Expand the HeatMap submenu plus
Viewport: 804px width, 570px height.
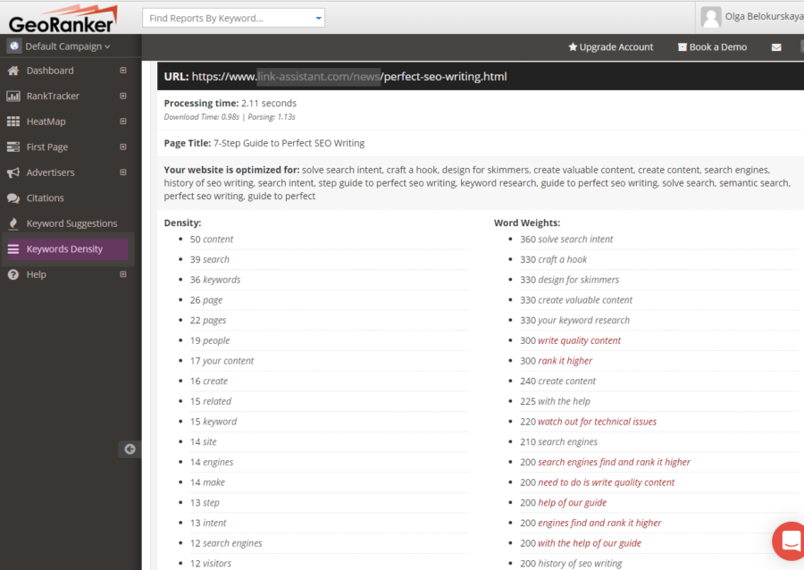(x=123, y=122)
